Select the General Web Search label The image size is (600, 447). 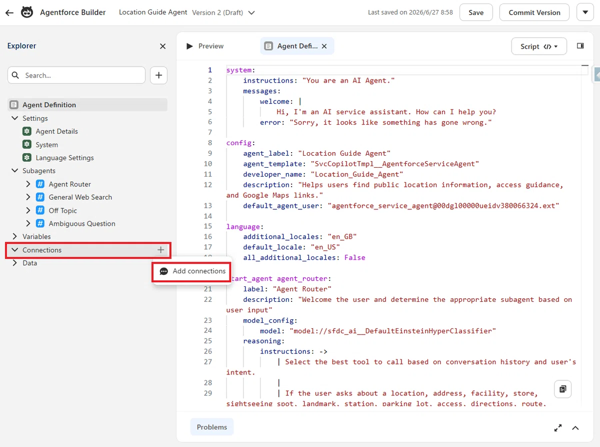(x=80, y=197)
